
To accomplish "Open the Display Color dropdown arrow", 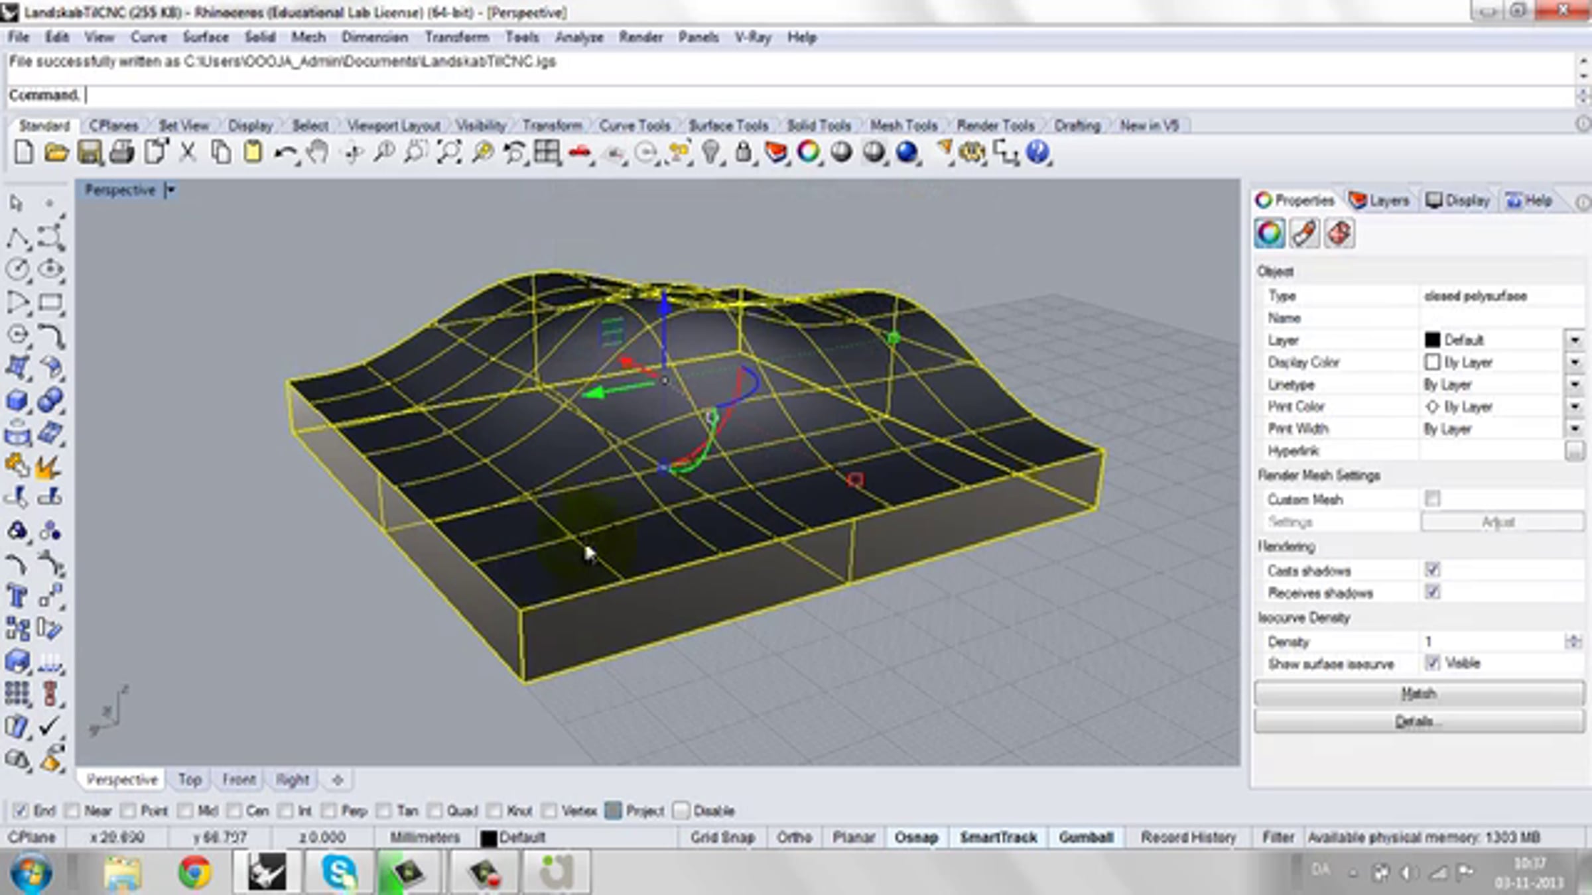I will point(1575,362).
